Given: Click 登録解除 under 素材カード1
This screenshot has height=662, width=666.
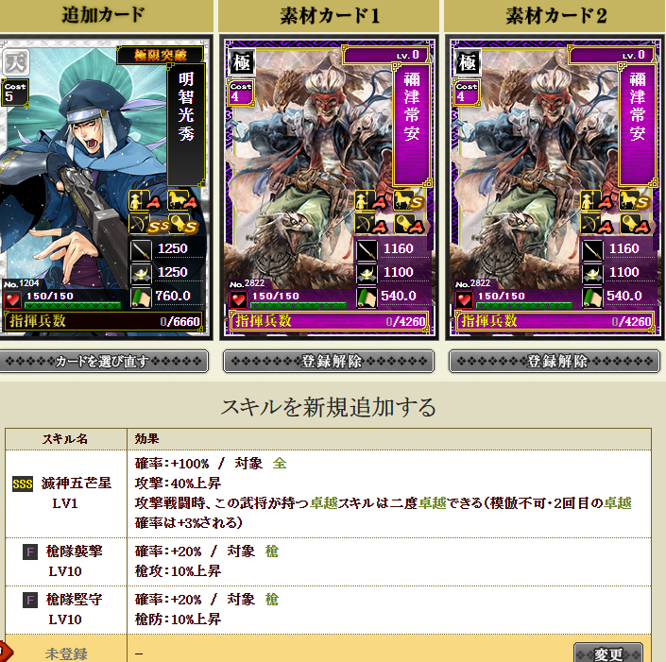Looking at the screenshot, I should [x=329, y=362].
